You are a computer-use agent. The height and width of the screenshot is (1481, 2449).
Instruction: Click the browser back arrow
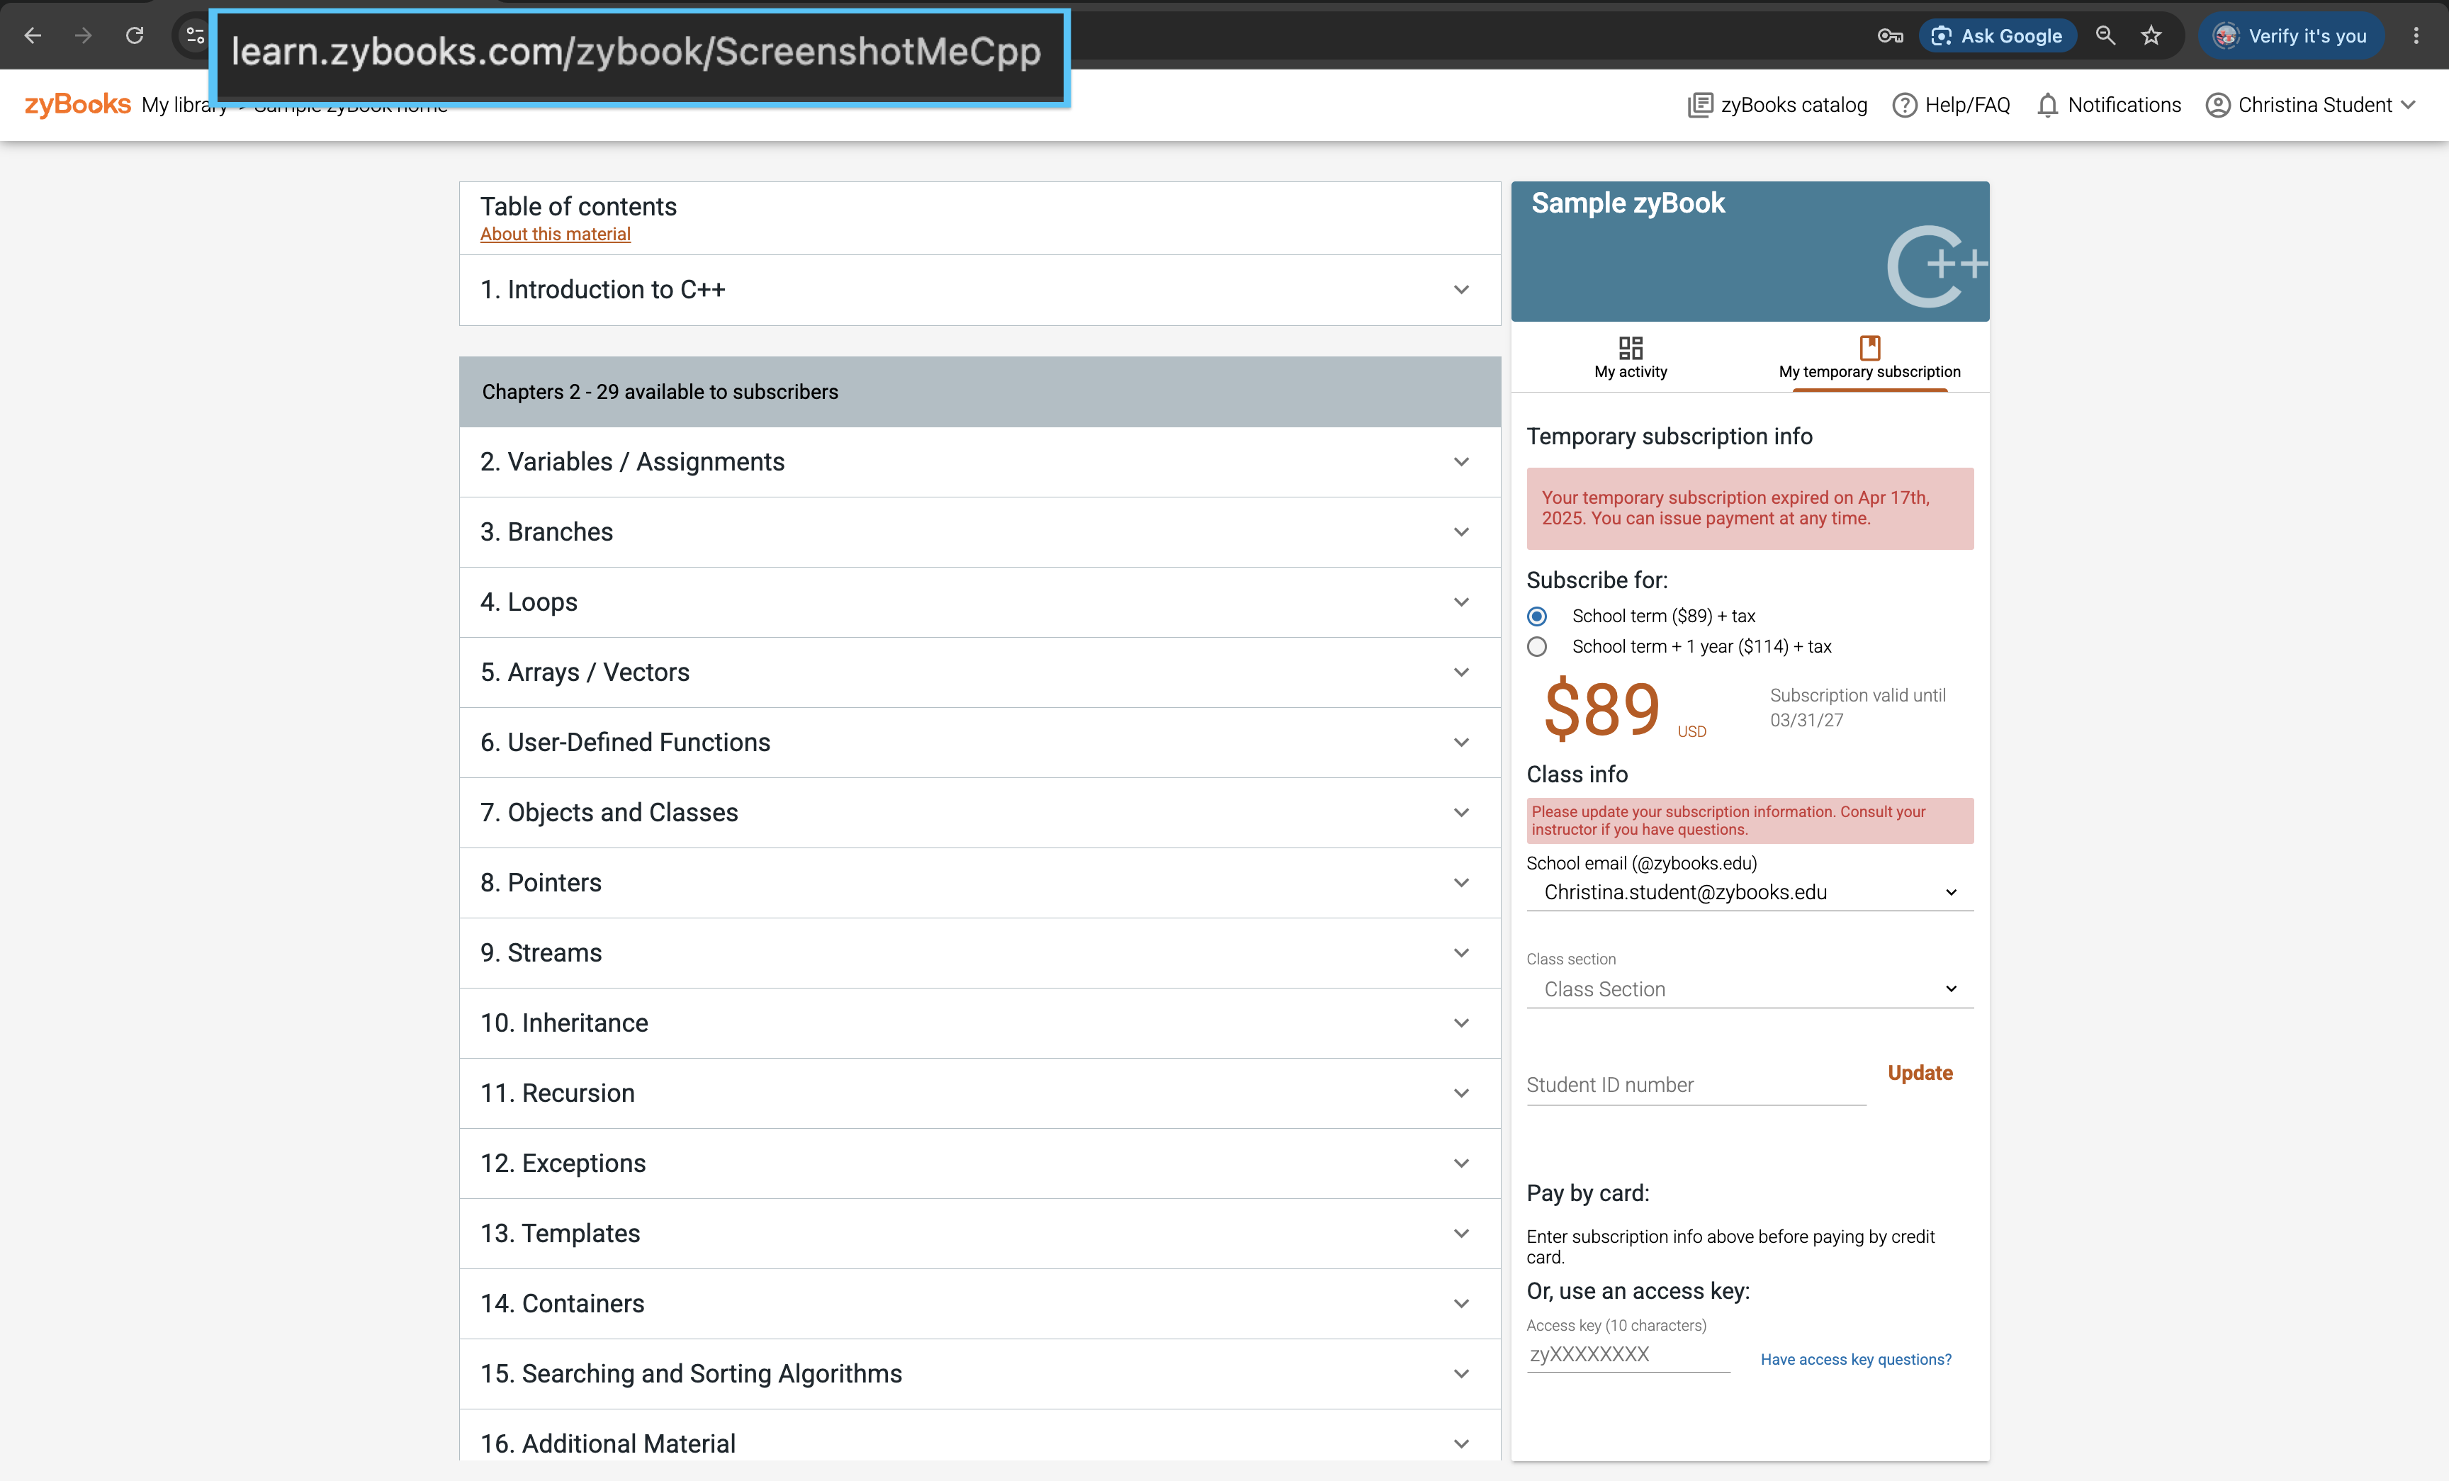[33, 35]
